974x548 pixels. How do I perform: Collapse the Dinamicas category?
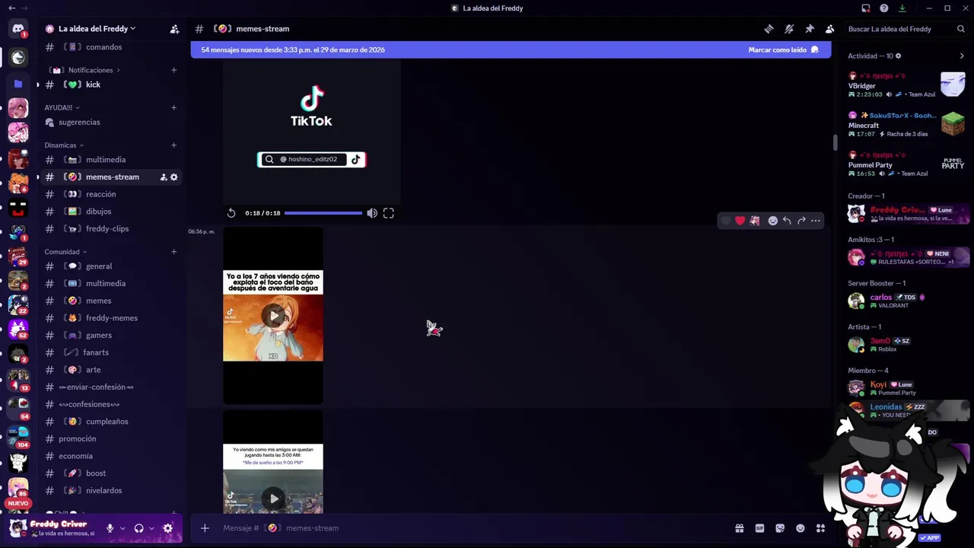[x=64, y=145]
